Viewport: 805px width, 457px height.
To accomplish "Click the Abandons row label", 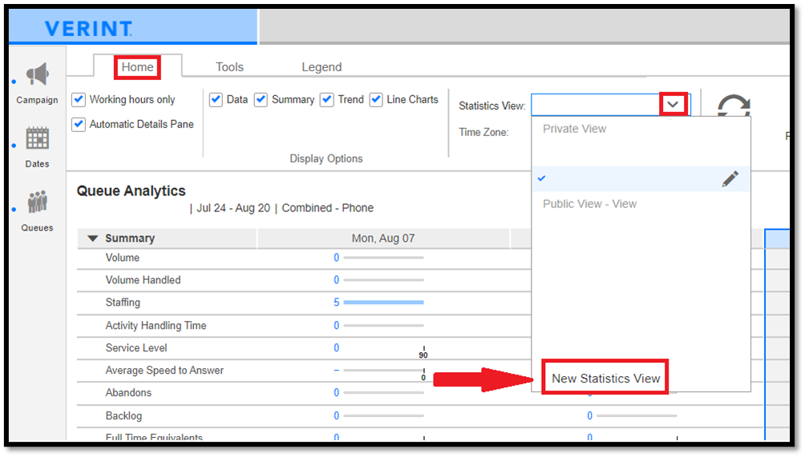I will [128, 393].
